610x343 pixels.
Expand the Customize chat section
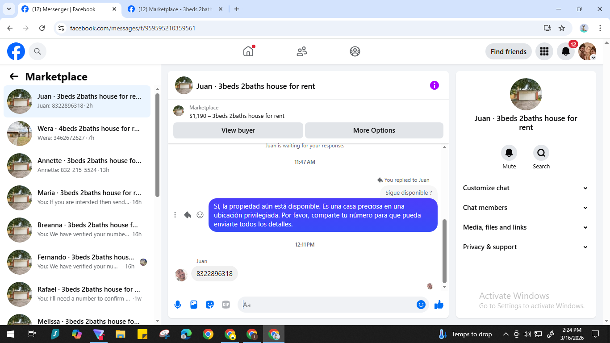pyautogui.click(x=526, y=188)
